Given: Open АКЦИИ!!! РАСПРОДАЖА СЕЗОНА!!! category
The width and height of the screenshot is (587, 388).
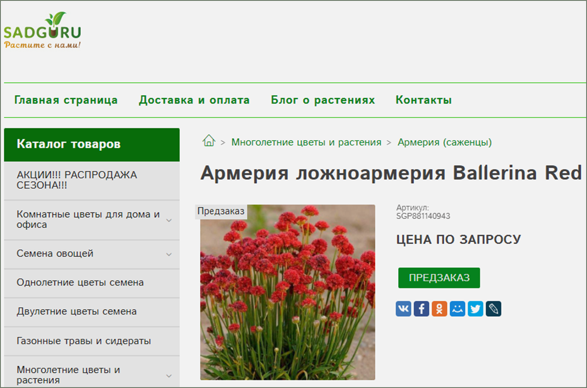Looking at the screenshot, I should click(92, 180).
